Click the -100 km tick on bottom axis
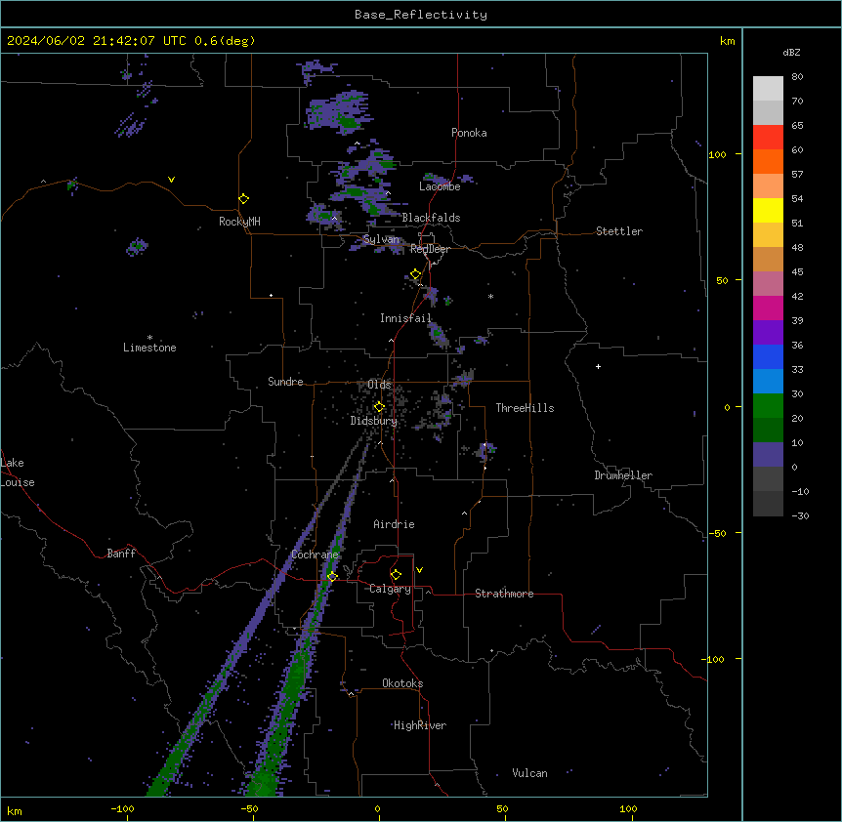This screenshot has height=822, width=842. point(122,809)
